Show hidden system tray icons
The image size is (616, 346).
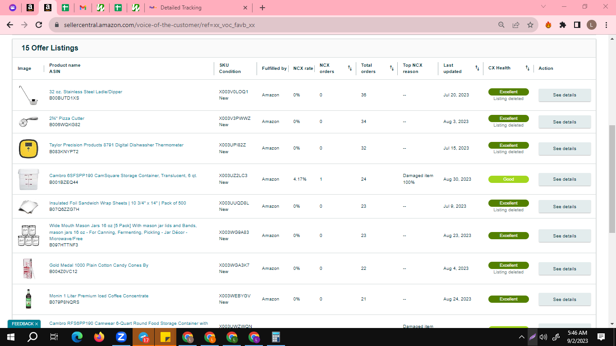coord(522,337)
